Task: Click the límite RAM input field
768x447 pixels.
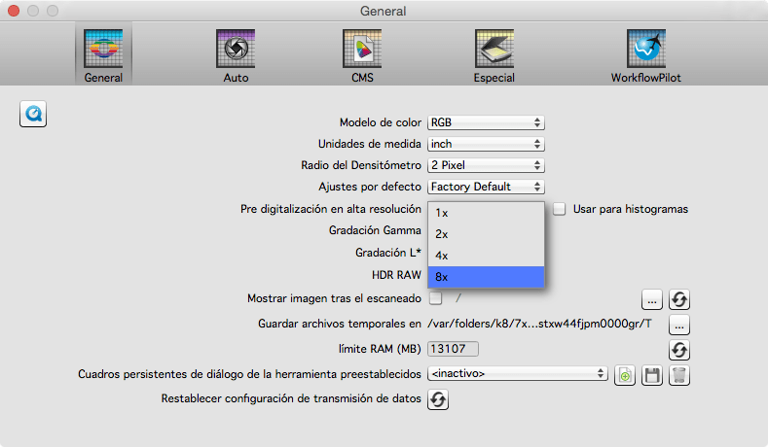Action: point(453,349)
